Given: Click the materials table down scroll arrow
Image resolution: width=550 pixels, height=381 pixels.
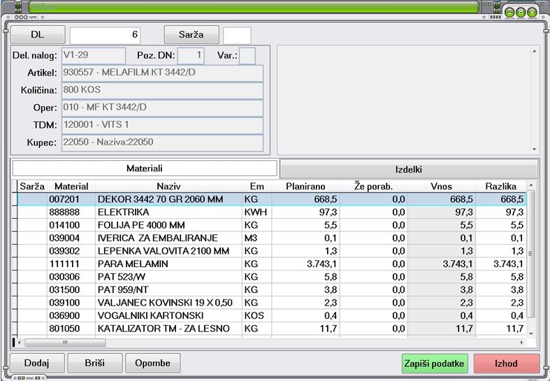Looking at the screenshot, I should (x=531, y=333).
